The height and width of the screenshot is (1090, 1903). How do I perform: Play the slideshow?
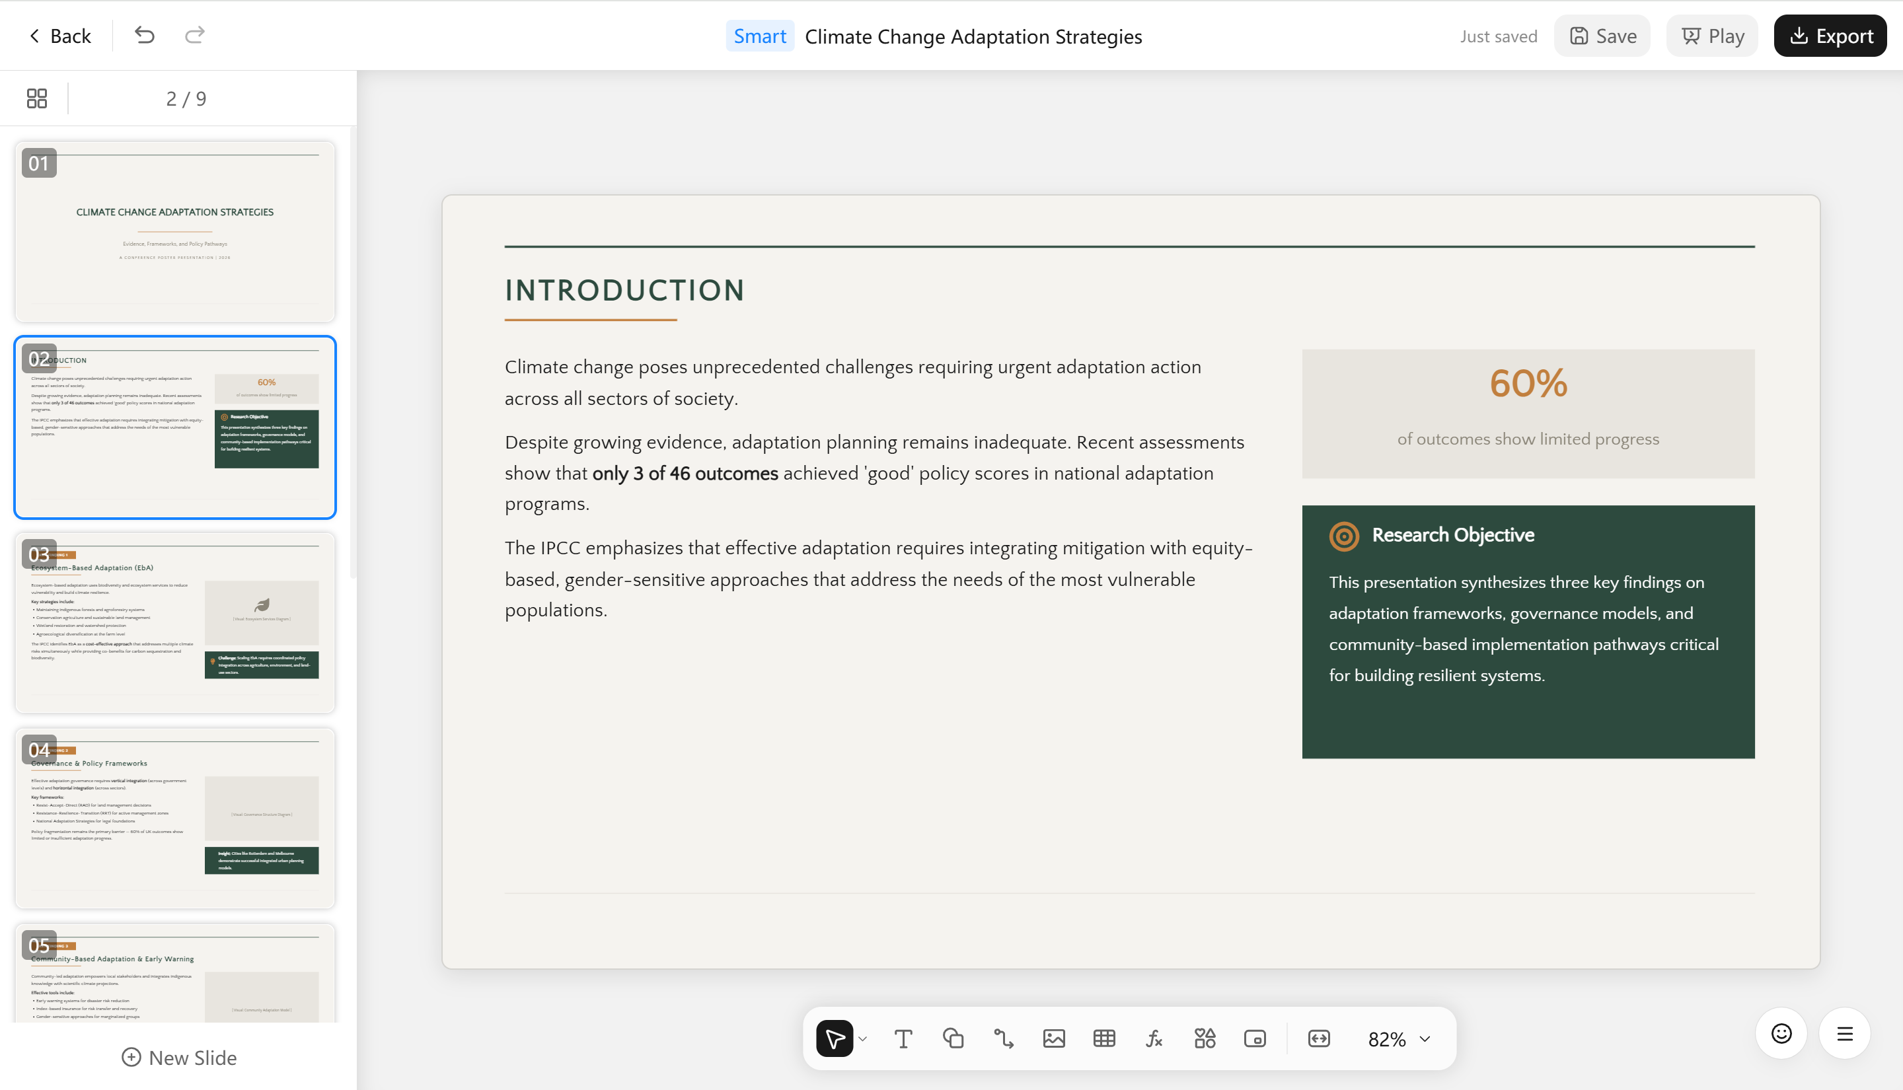1712,36
